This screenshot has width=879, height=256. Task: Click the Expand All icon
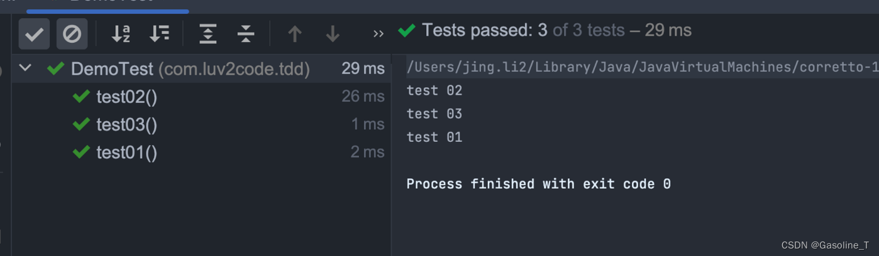point(207,33)
